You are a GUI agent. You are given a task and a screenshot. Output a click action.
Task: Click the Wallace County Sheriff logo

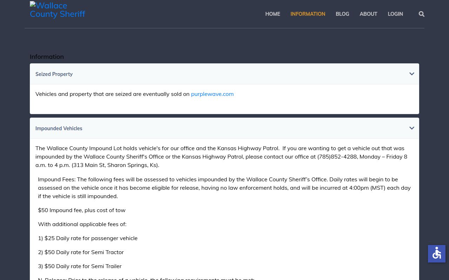tap(58, 10)
